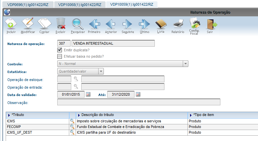Open the Estatística dropdown

point(101,71)
